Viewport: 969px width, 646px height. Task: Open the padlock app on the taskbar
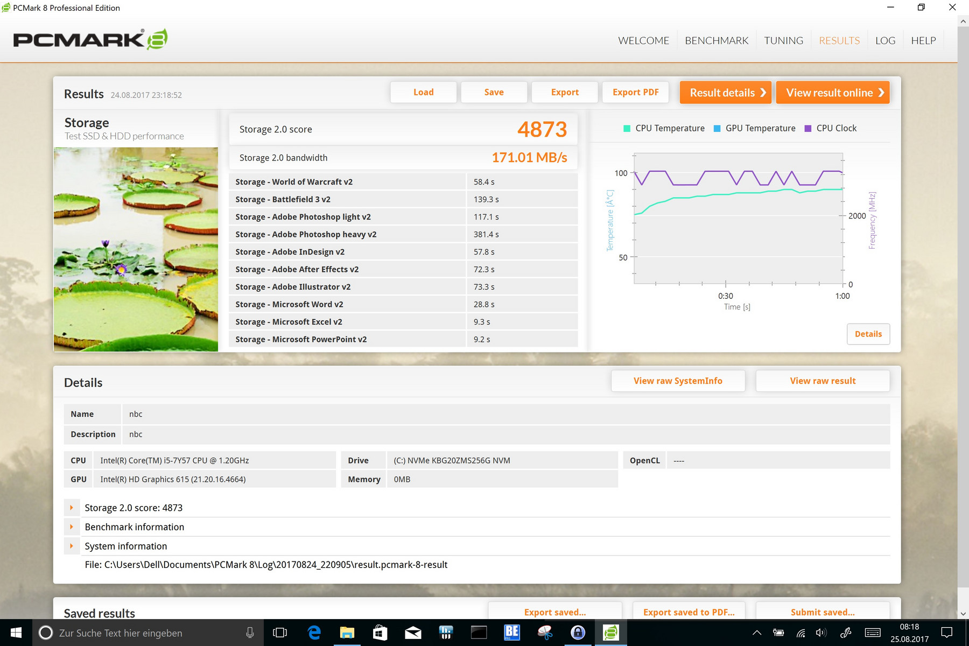click(578, 633)
